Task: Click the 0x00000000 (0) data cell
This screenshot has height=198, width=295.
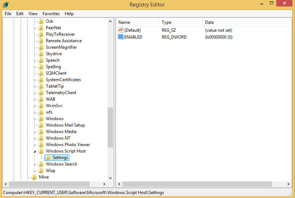Action: (x=218, y=37)
